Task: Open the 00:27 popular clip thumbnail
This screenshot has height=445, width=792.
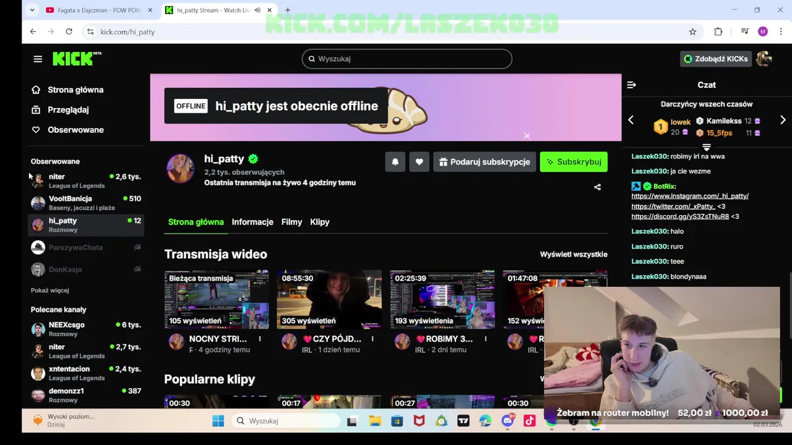Action: tap(442, 402)
